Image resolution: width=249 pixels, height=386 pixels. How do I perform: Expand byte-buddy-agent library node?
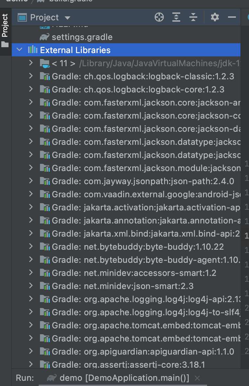[x=31, y=260]
